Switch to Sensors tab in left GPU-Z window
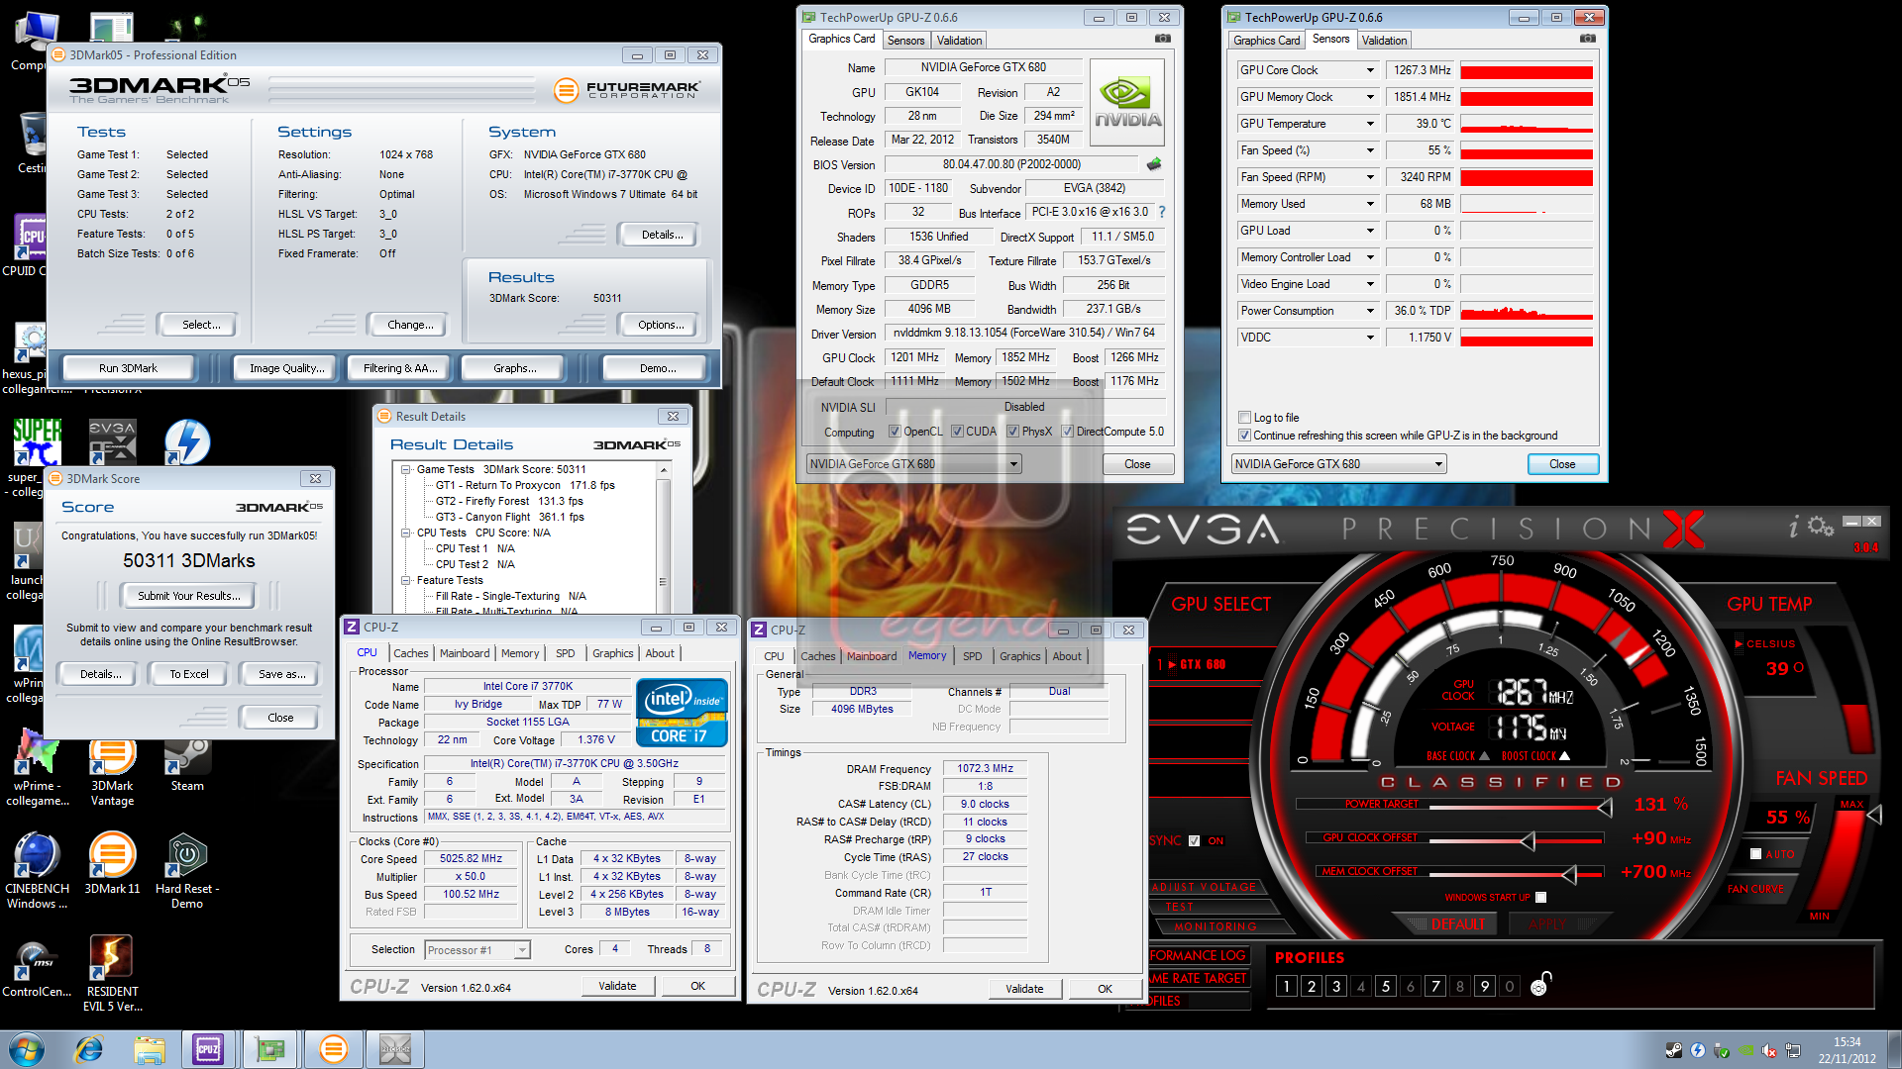 click(905, 41)
